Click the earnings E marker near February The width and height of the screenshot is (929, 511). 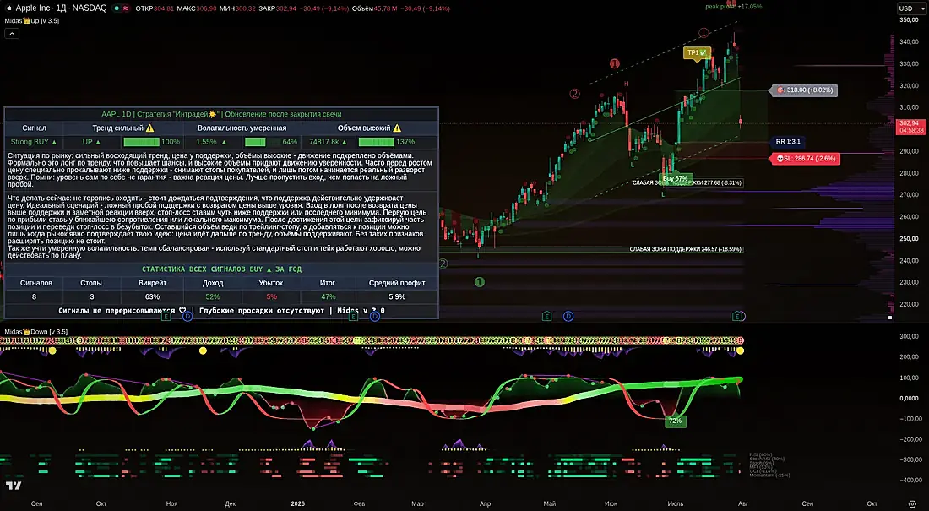click(353, 317)
